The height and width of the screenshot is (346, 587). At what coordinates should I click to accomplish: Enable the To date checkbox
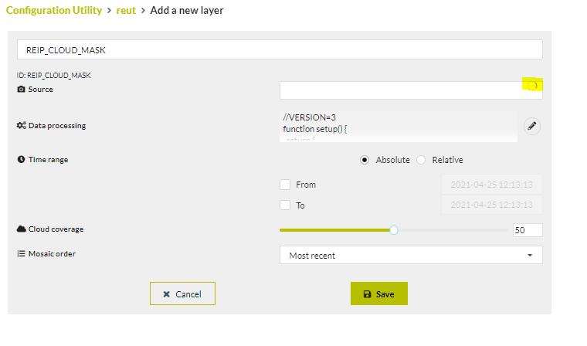click(x=285, y=205)
